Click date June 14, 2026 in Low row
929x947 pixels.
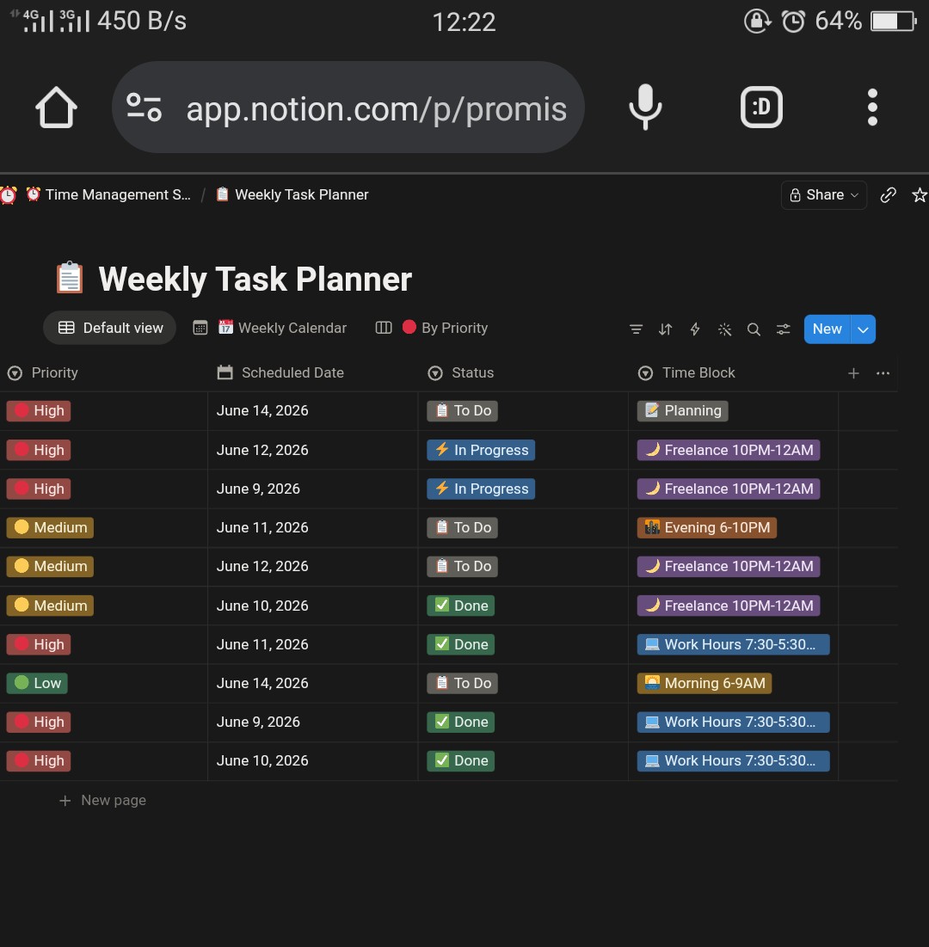point(262,683)
